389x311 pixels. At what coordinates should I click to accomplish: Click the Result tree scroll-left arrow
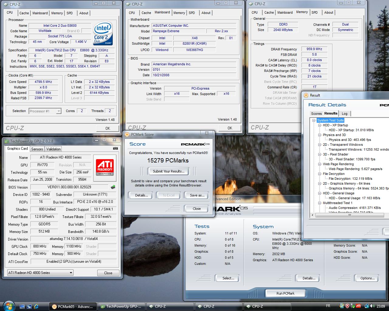click(312, 215)
